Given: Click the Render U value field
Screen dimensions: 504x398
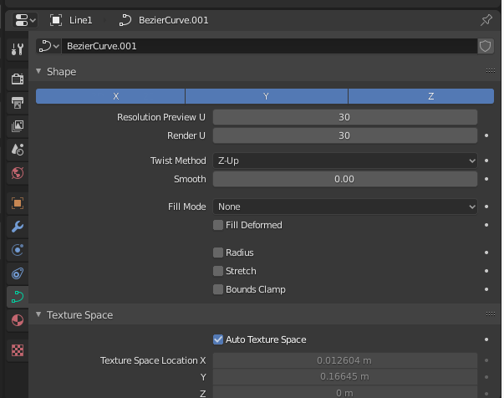Looking at the screenshot, I should 345,135.
